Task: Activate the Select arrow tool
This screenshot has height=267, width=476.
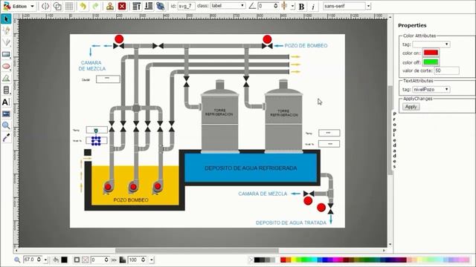Action: click(6, 19)
